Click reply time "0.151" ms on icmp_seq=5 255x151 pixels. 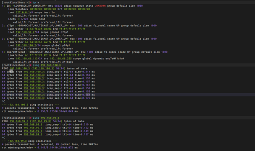(x=86, y=85)
